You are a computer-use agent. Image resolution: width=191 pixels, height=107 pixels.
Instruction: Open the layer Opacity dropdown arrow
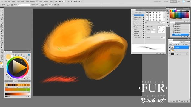[x=189, y=42]
